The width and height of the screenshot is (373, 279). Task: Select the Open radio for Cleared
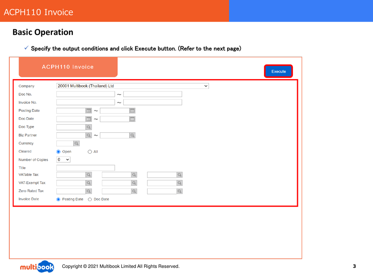pyautogui.click(x=58, y=151)
